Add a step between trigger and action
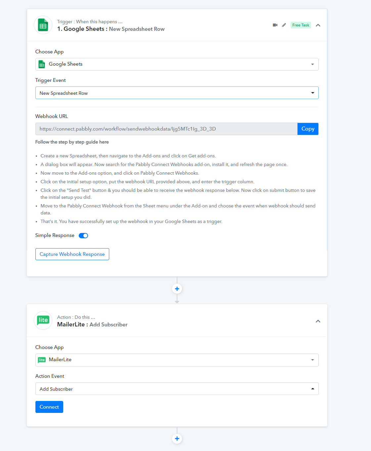The width and height of the screenshot is (371, 451). pyautogui.click(x=177, y=289)
